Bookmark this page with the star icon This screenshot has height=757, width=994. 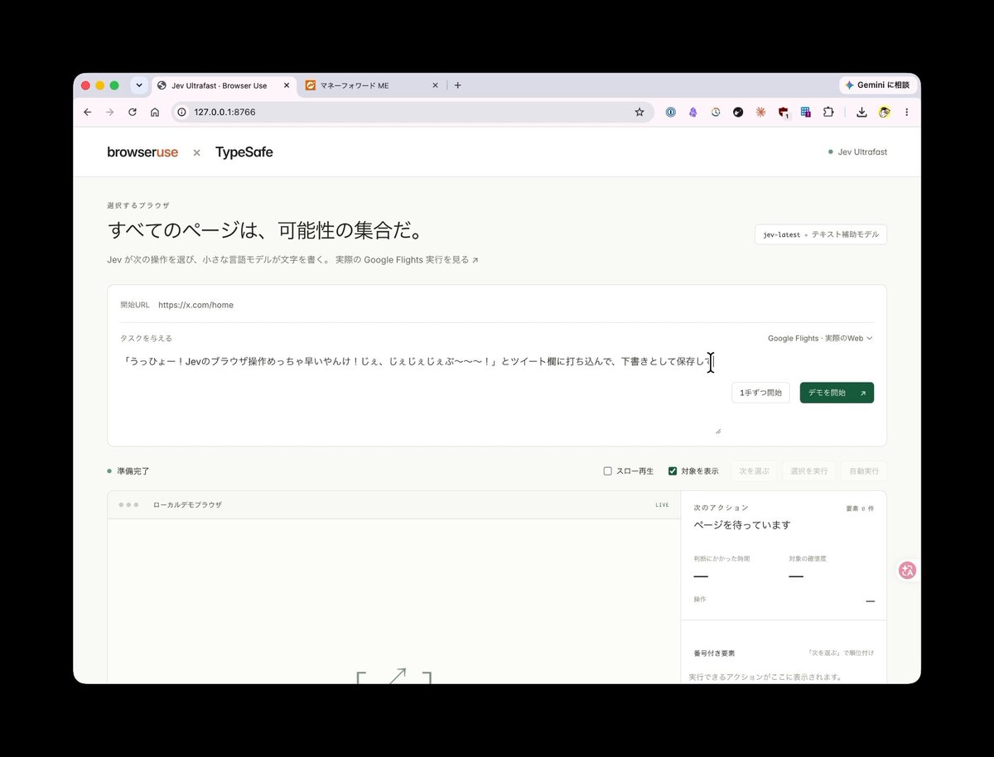click(x=639, y=112)
